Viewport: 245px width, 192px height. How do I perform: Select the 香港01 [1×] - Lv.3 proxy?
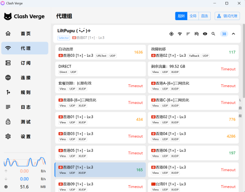tap(100, 120)
